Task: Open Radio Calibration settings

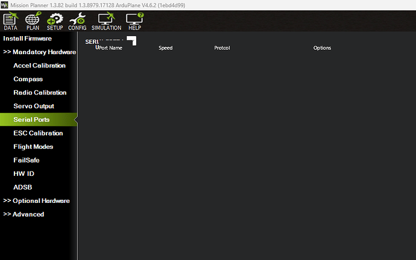Action: [x=40, y=93]
